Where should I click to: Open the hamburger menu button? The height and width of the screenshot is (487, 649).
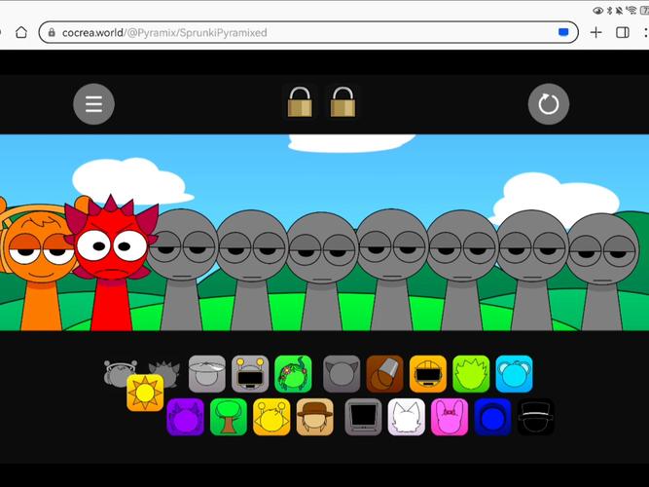coord(94,104)
